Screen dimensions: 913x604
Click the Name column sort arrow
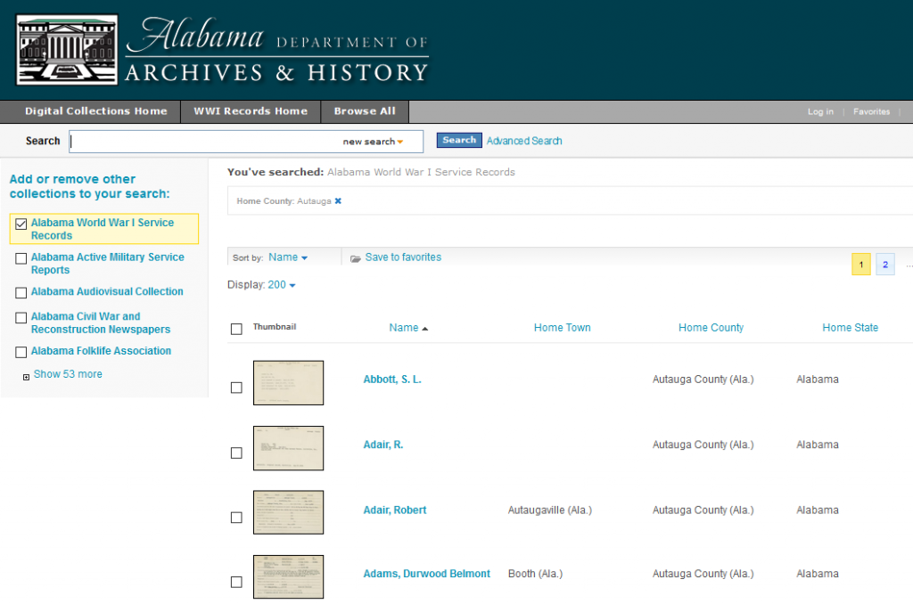[425, 329]
